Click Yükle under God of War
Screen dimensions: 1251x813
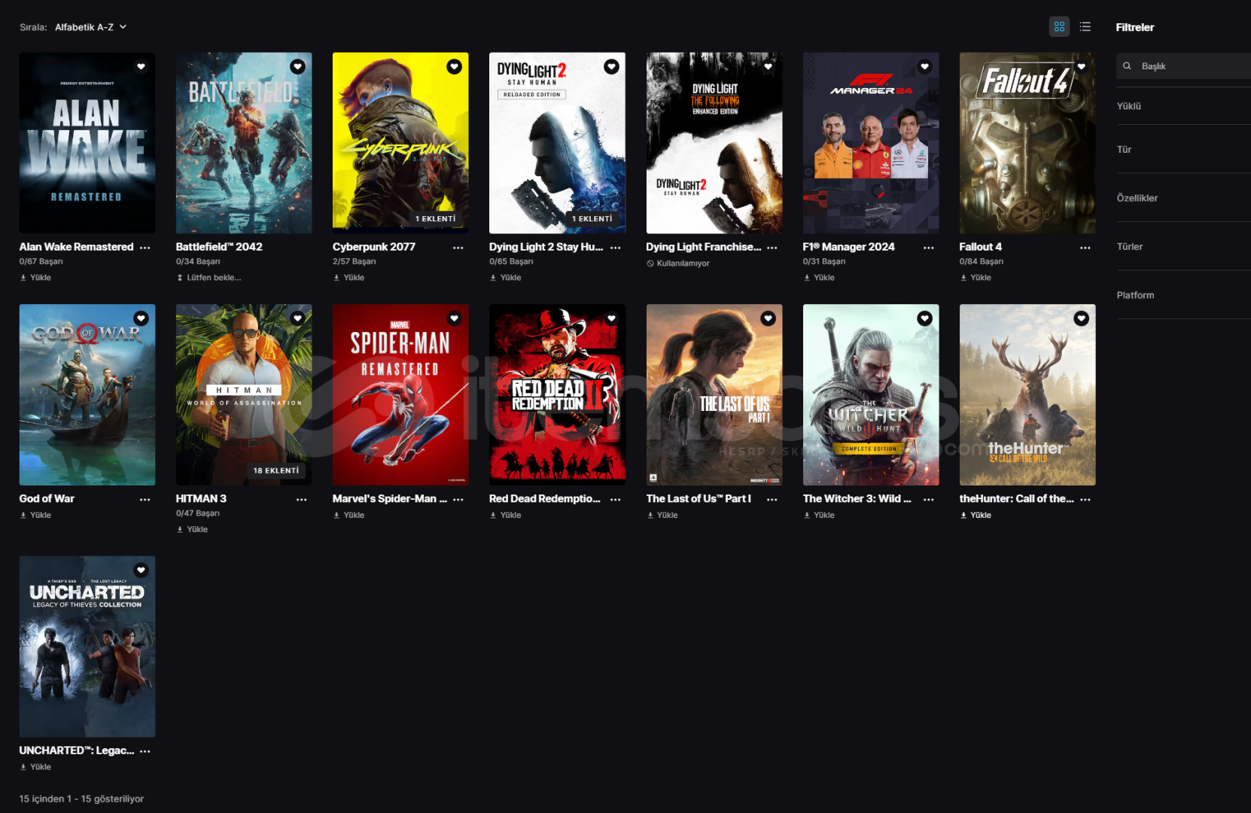tap(35, 516)
